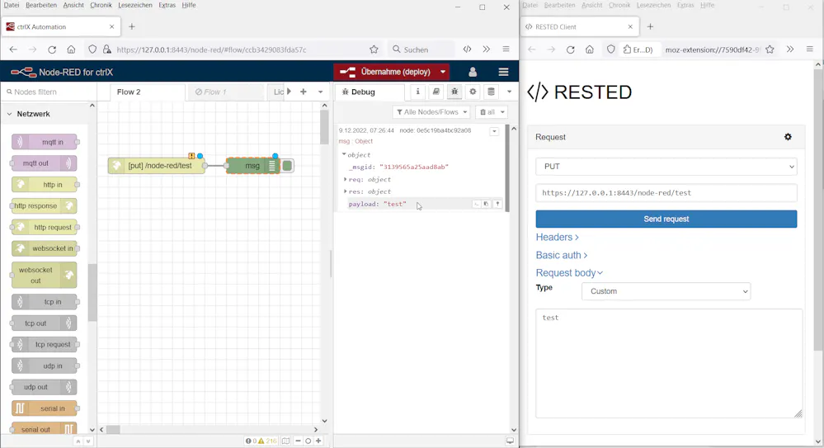The image size is (824, 448).
Task: Select the http in palette node
Action: pyautogui.click(x=45, y=185)
